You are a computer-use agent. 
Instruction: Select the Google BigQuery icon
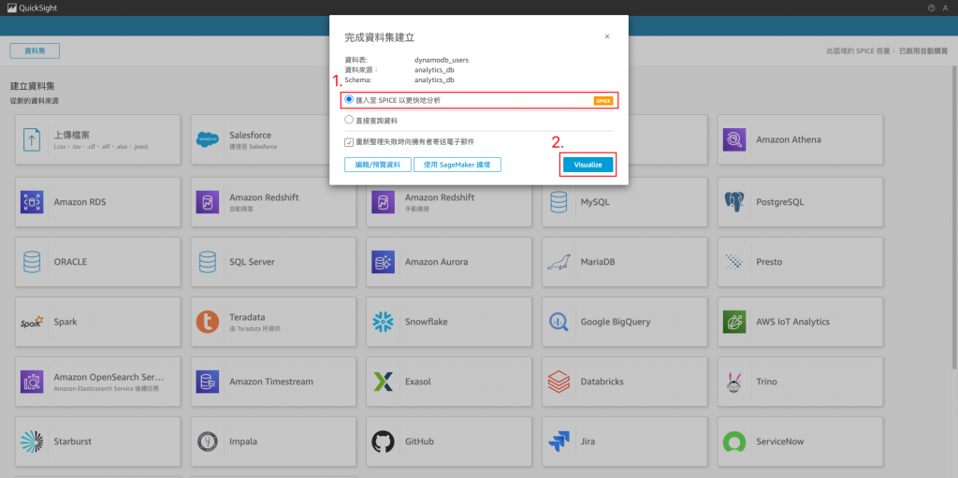(x=559, y=322)
